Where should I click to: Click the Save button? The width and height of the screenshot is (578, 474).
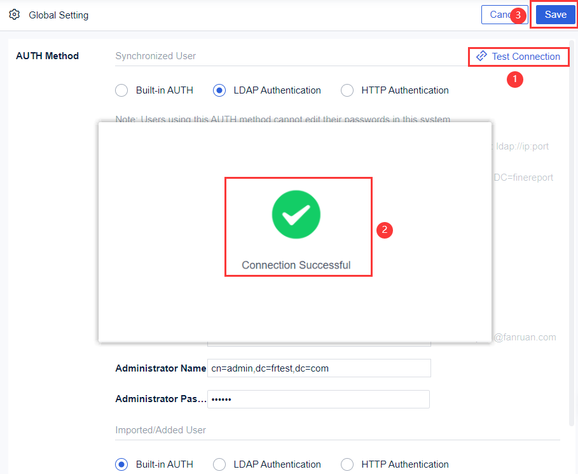click(553, 14)
